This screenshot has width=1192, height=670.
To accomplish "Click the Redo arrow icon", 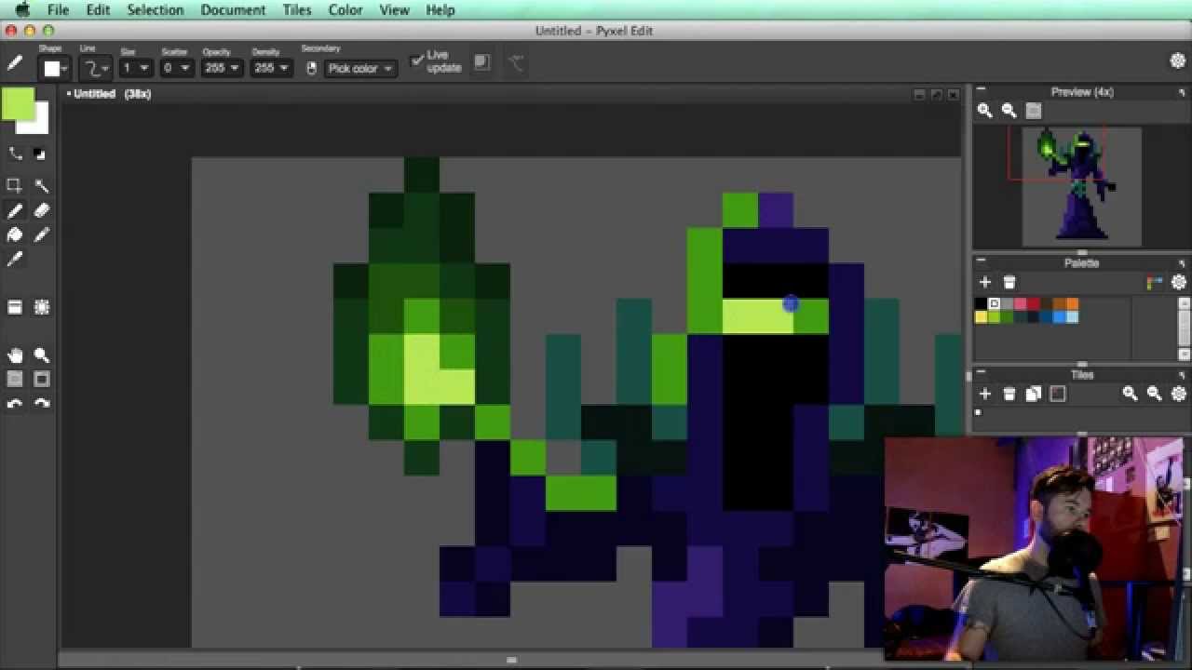I will pos(42,404).
